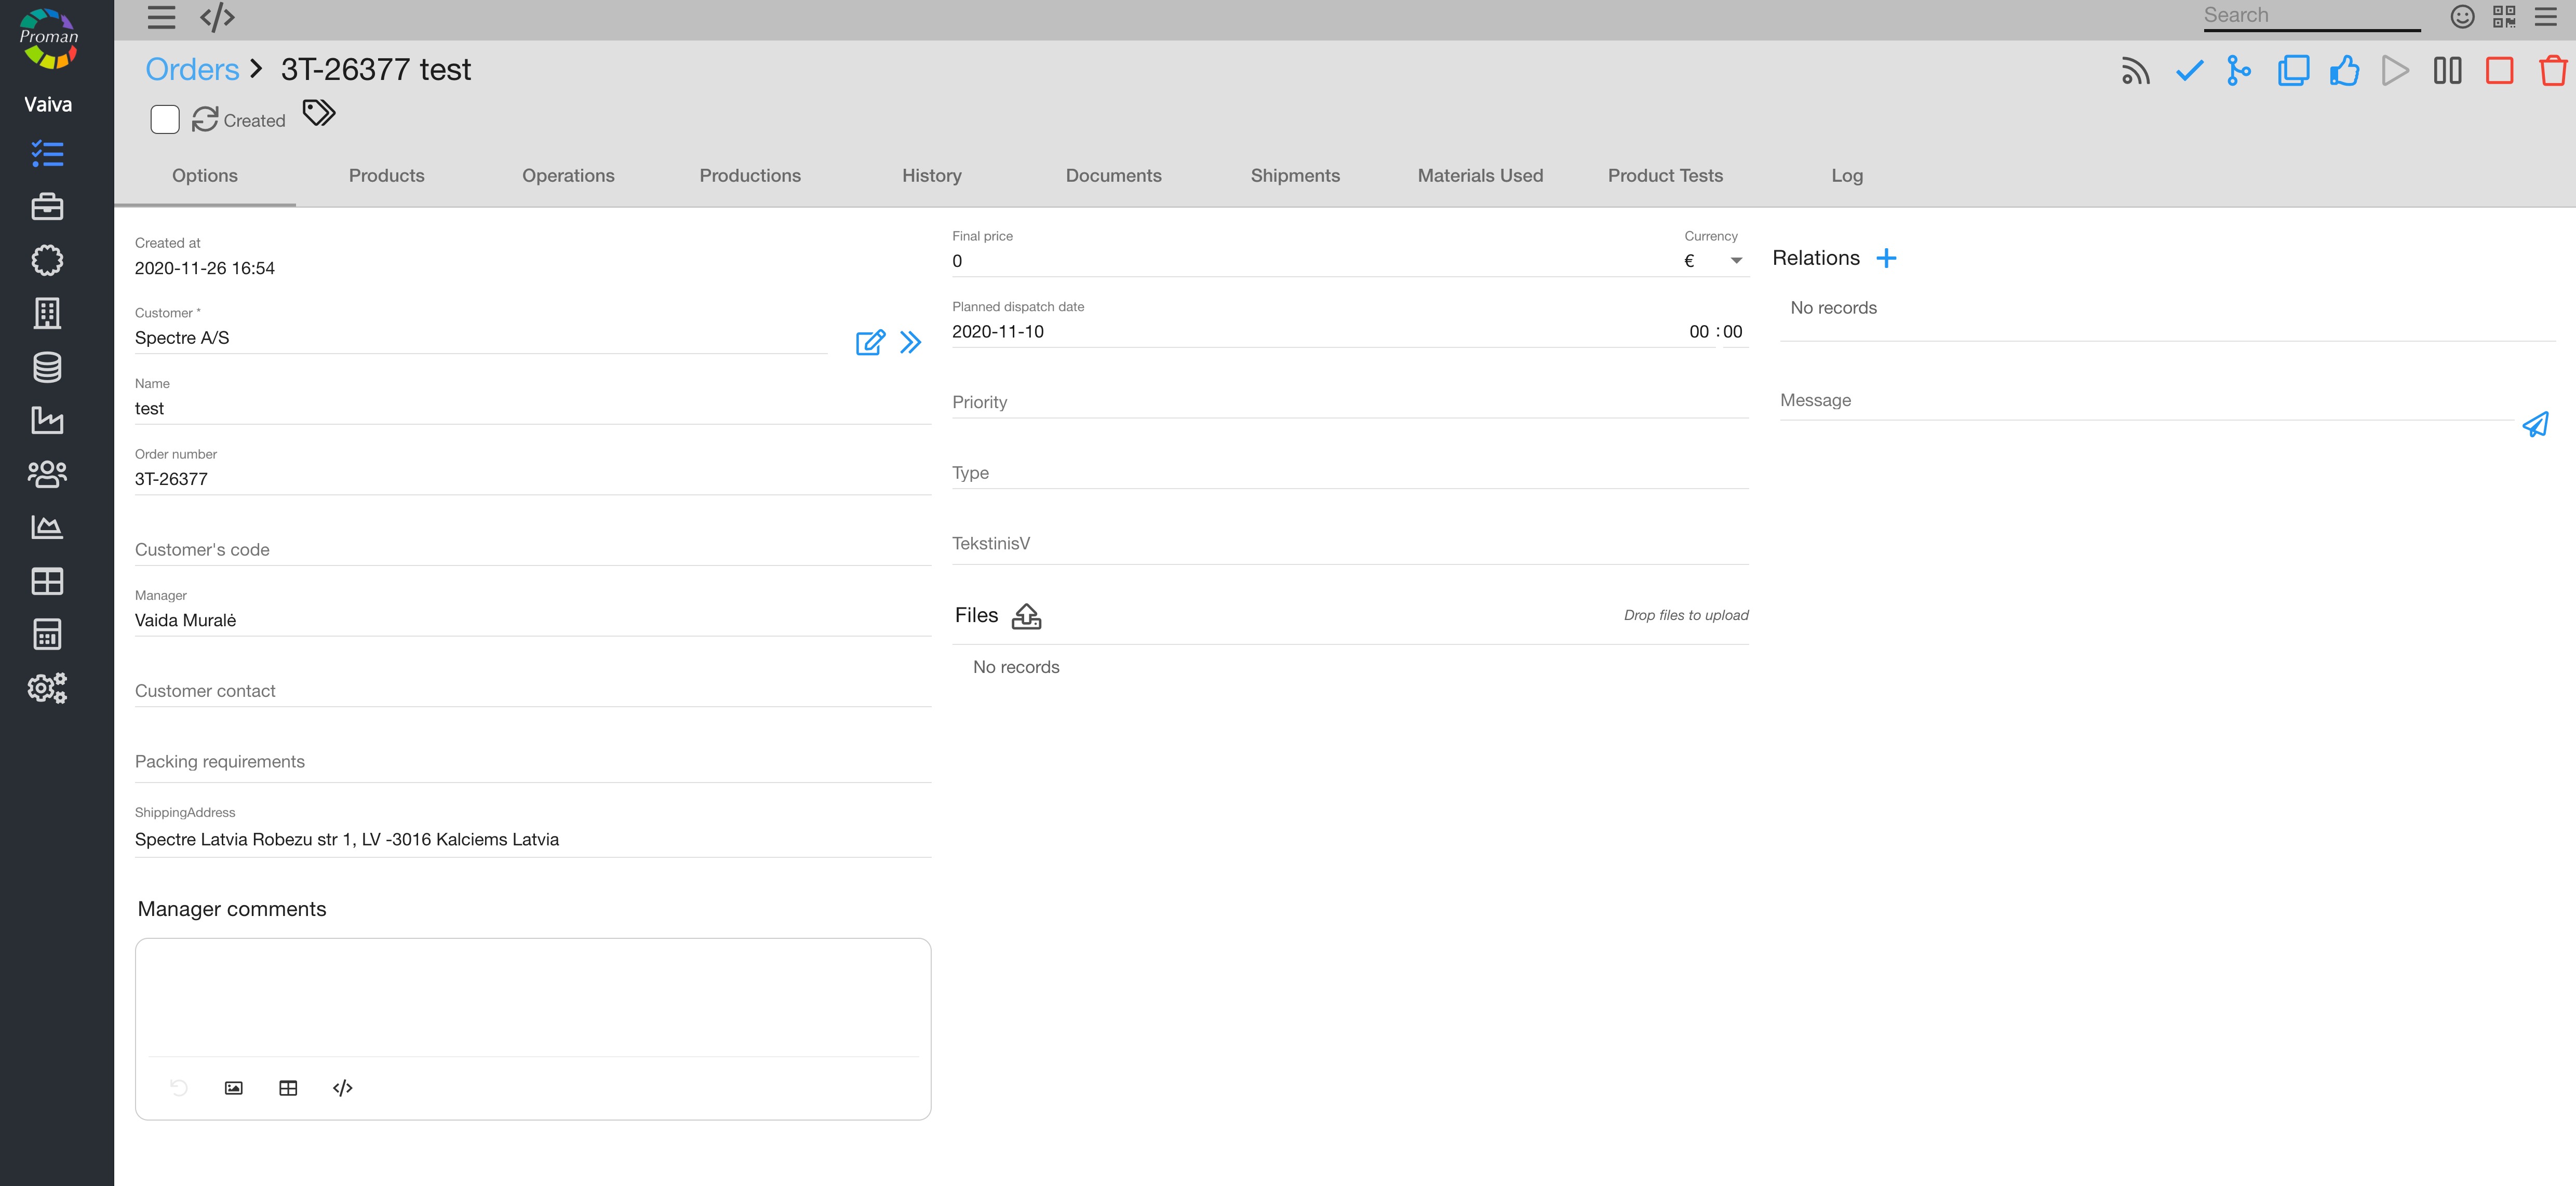Screen dimensions: 2576x1186
Task: Toggle the checkbox next to Created status
Action: (x=165, y=120)
